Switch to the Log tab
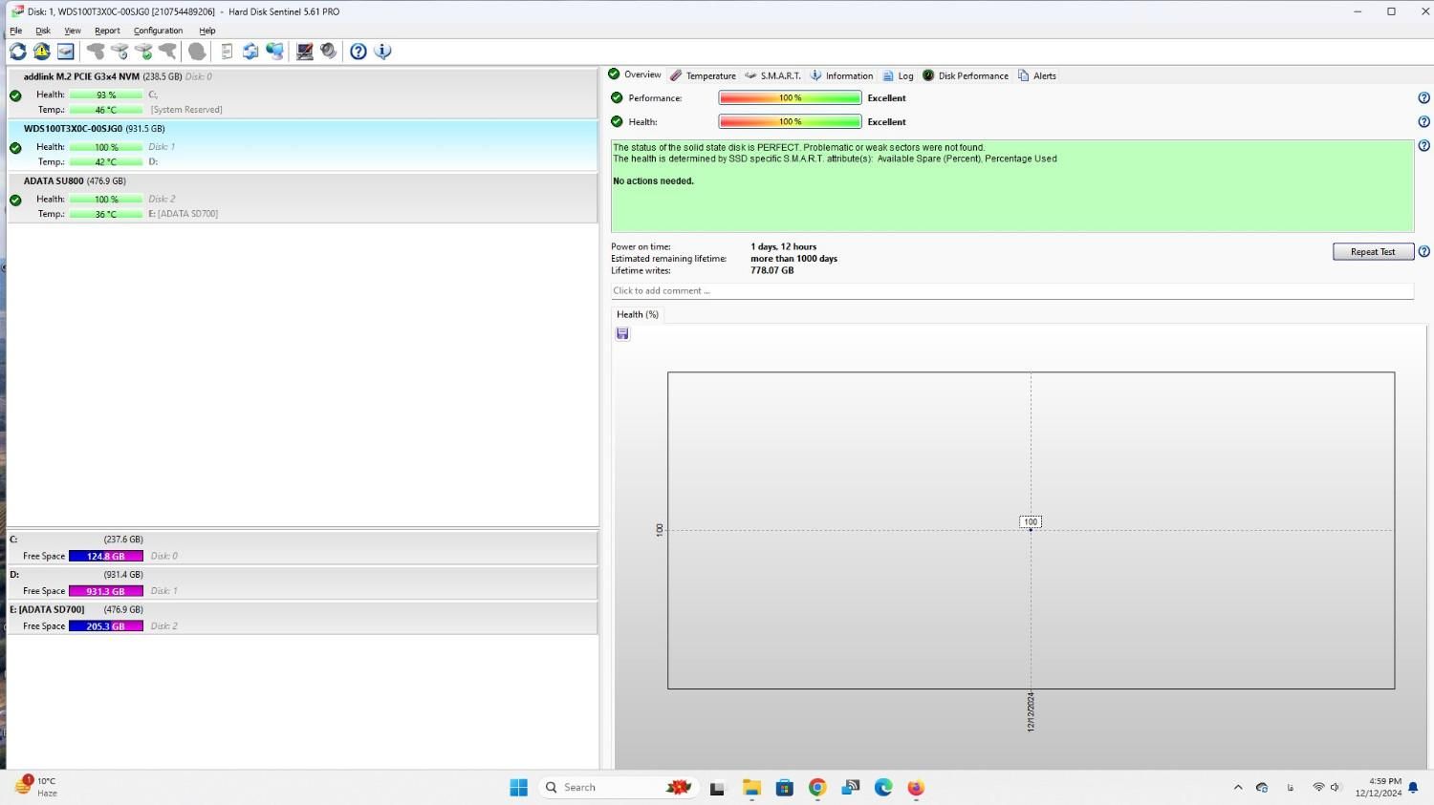The image size is (1434, 805). [x=898, y=75]
